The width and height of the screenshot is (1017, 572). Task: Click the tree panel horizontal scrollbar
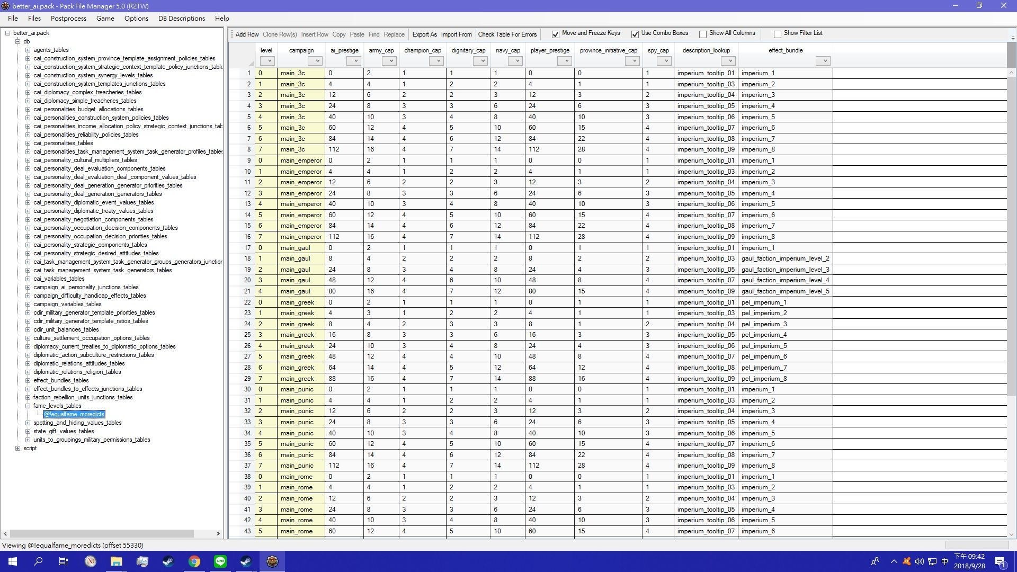(101, 533)
